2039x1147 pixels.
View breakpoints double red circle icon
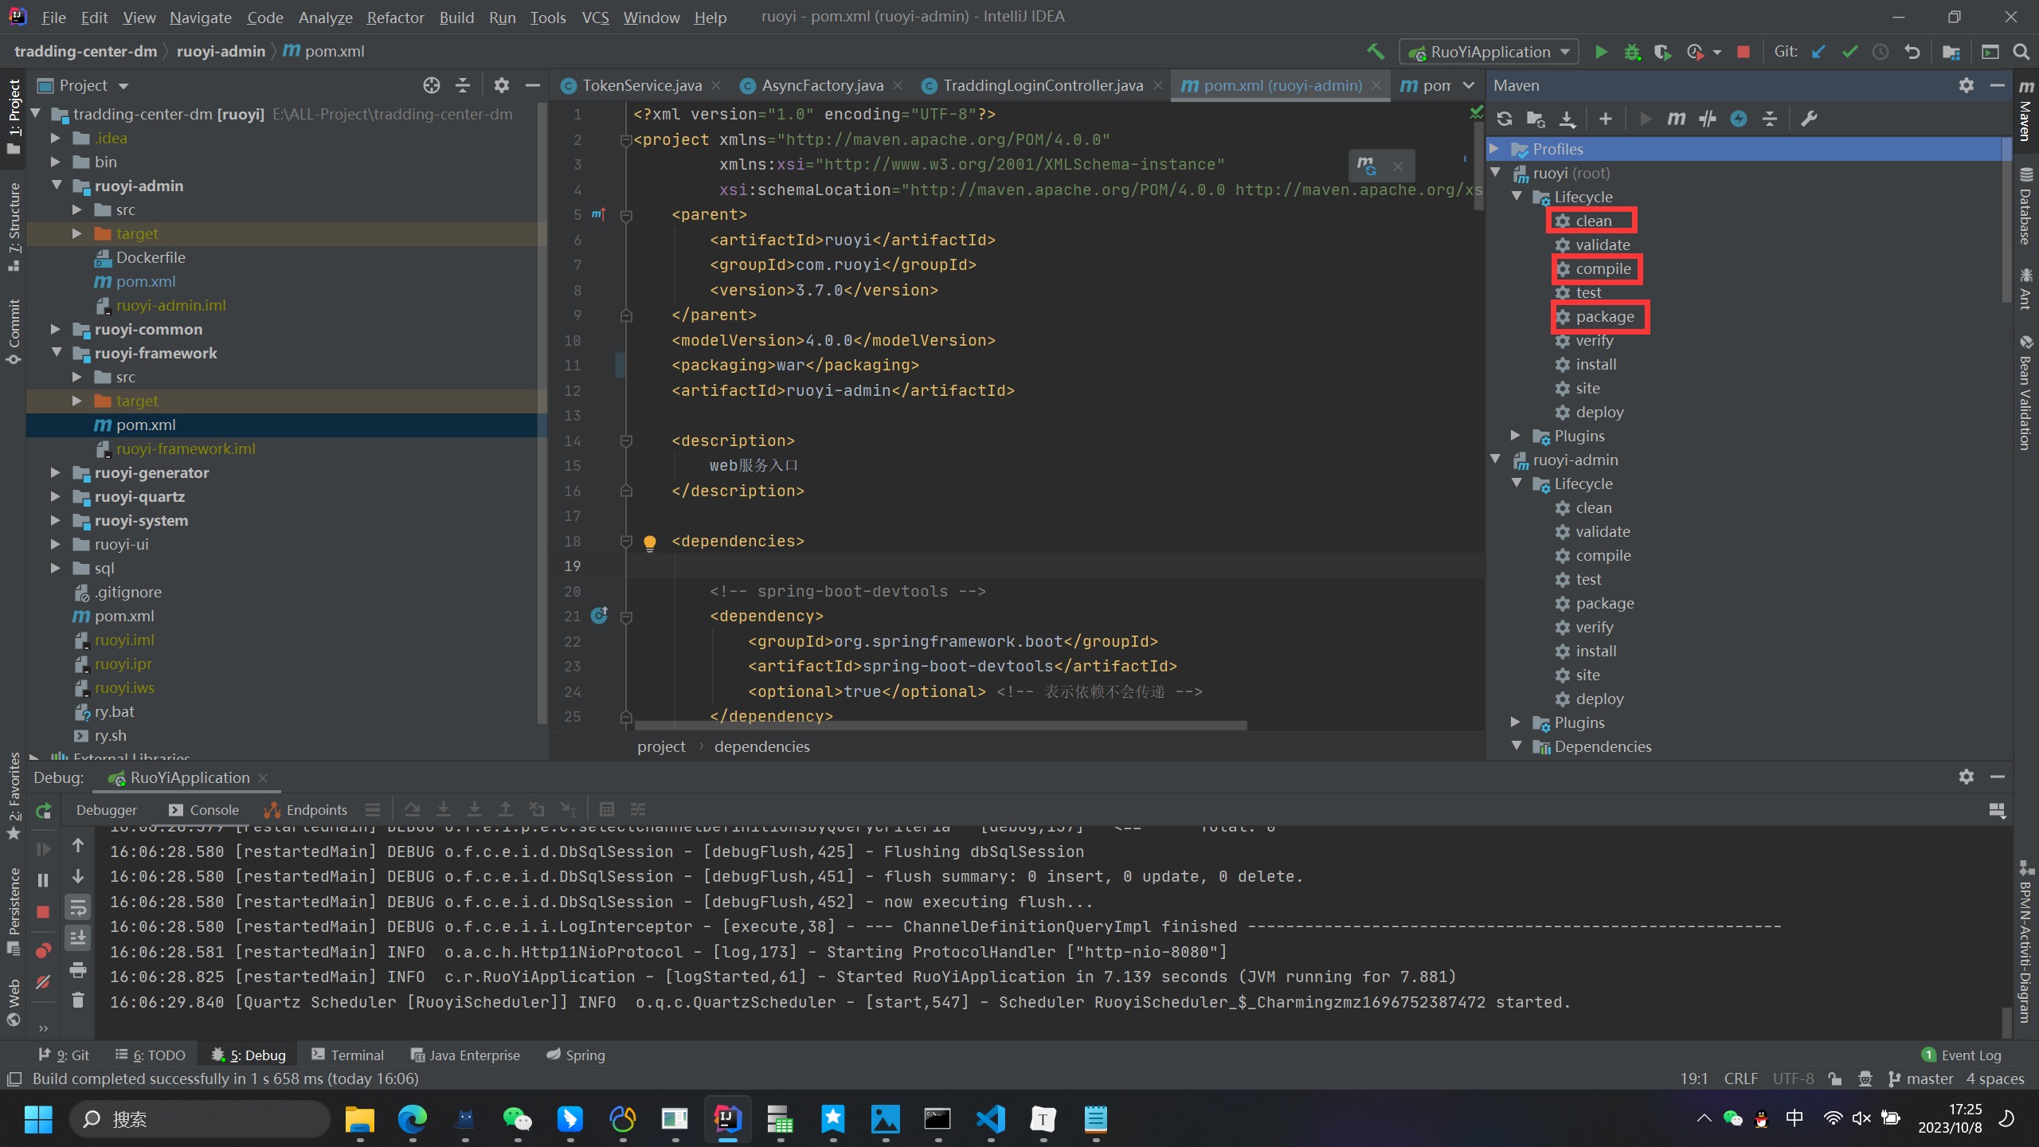[x=44, y=950]
